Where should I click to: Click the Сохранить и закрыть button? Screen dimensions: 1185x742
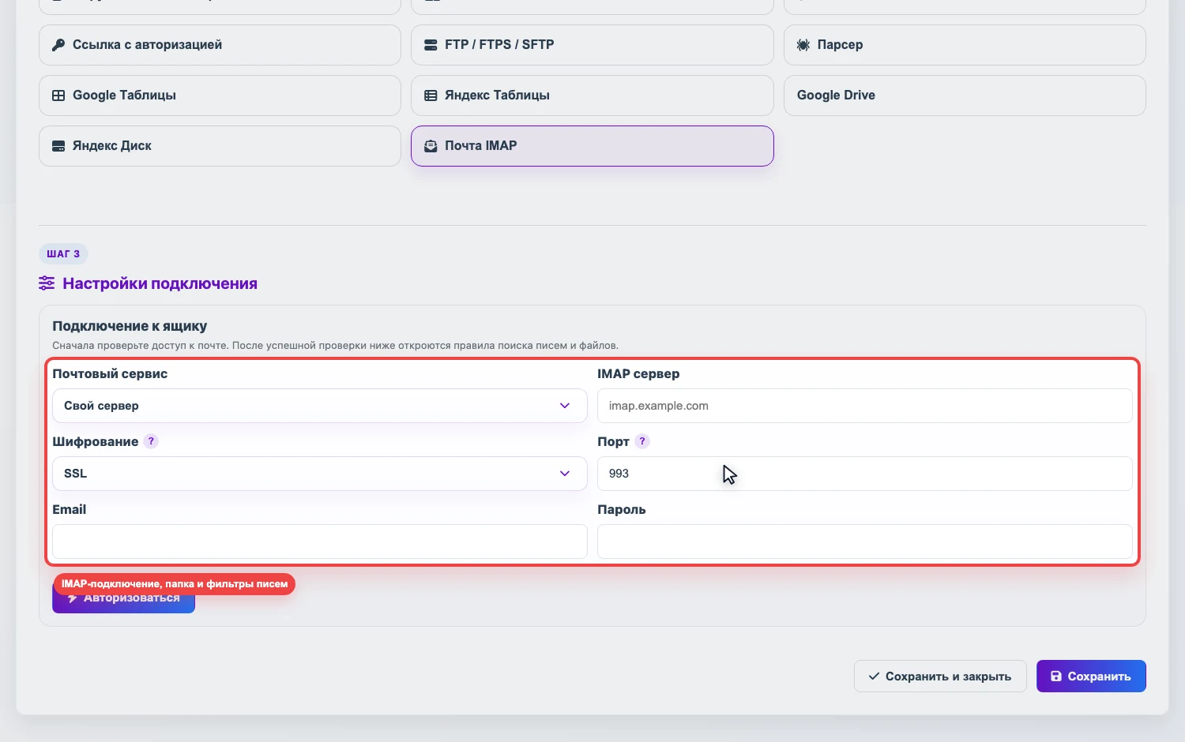[940, 676]
